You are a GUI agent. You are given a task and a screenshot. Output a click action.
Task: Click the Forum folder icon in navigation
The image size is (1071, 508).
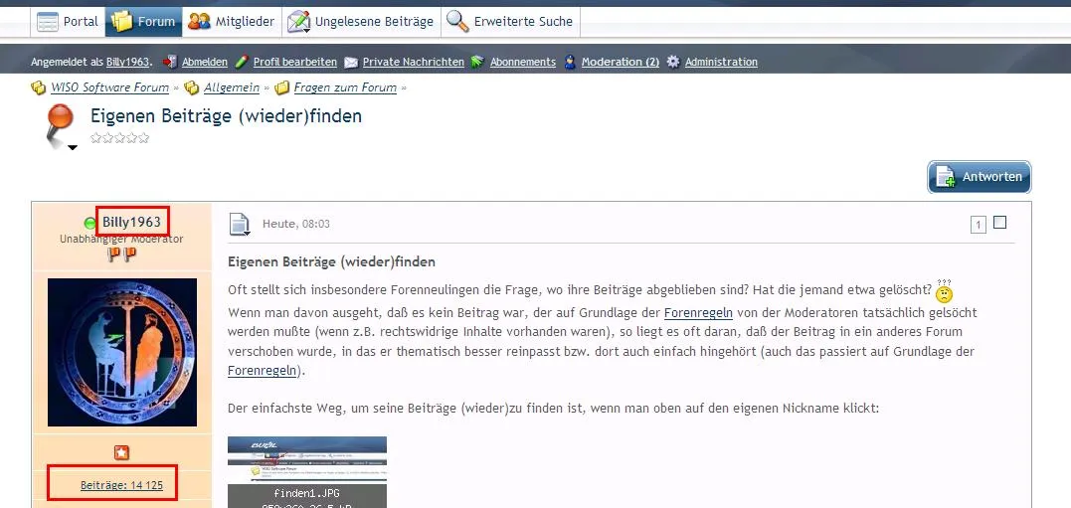(x=122, y=21)
